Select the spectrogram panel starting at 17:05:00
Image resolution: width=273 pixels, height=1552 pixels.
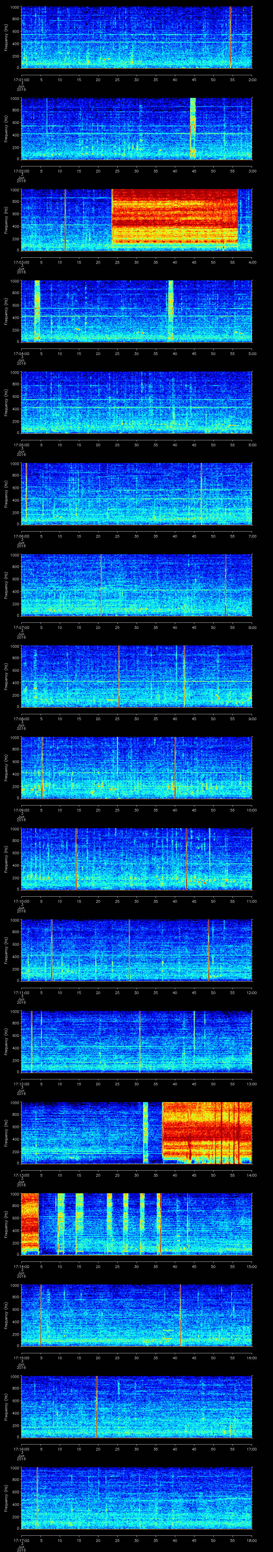click(x=136, y=403)
